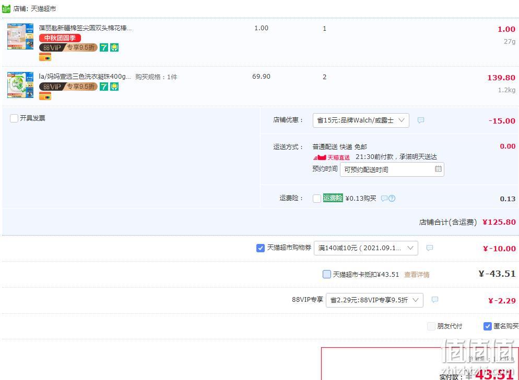
Task: Click the message icon beside 88VIP专享 dropdown
Action: [x=435, y=300]
